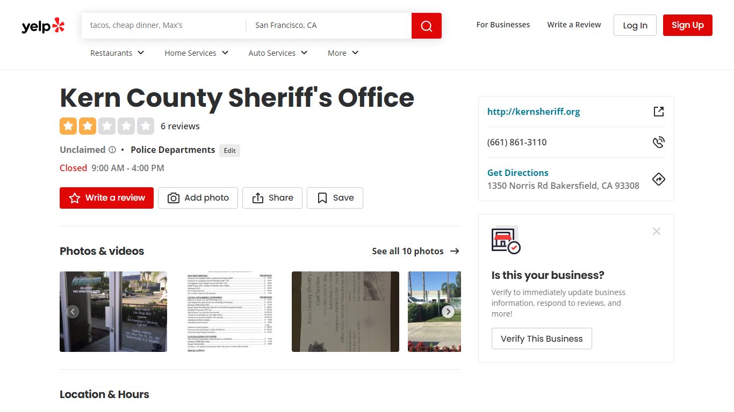734x412 pixels.
Task: Open the outdoor building photo
Action: (x=434, y=312)
